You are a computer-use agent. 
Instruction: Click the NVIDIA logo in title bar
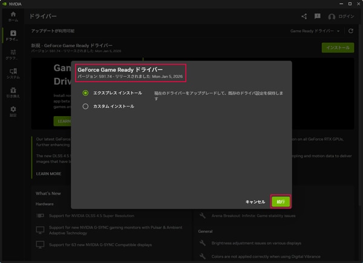(4, 4)
